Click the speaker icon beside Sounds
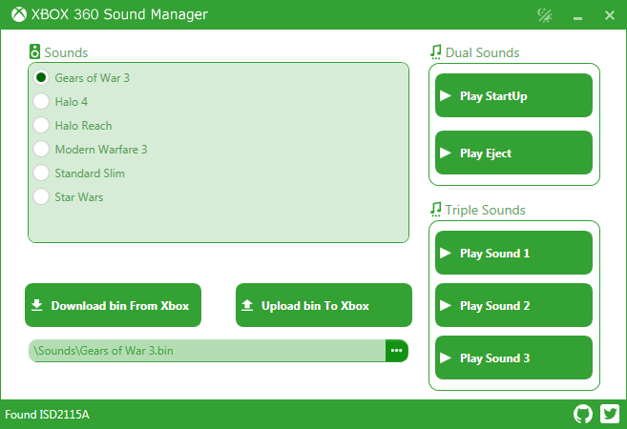 (34, 51)
